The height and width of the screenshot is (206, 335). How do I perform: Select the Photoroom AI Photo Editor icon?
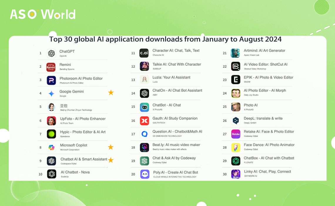pos(51,80)
